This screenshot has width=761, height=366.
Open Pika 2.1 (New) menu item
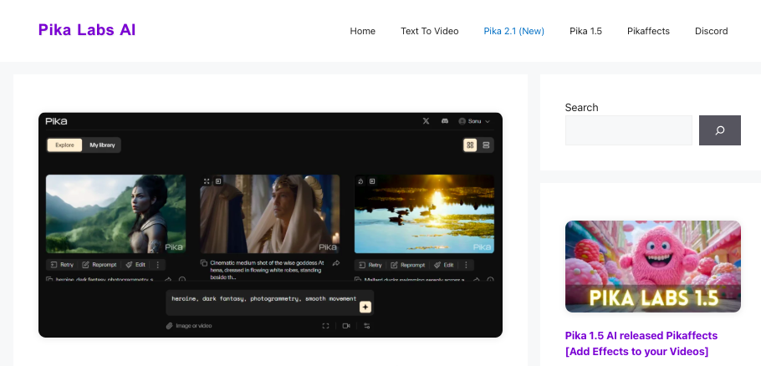click(514, 31)
